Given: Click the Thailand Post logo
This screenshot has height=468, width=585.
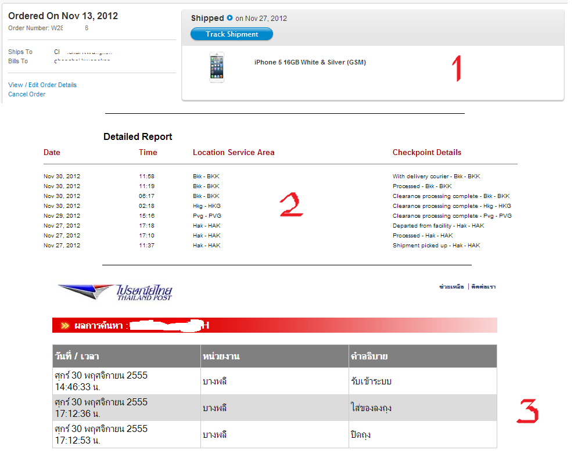Looking at the screenshot, I should click(x=115, y=292).
